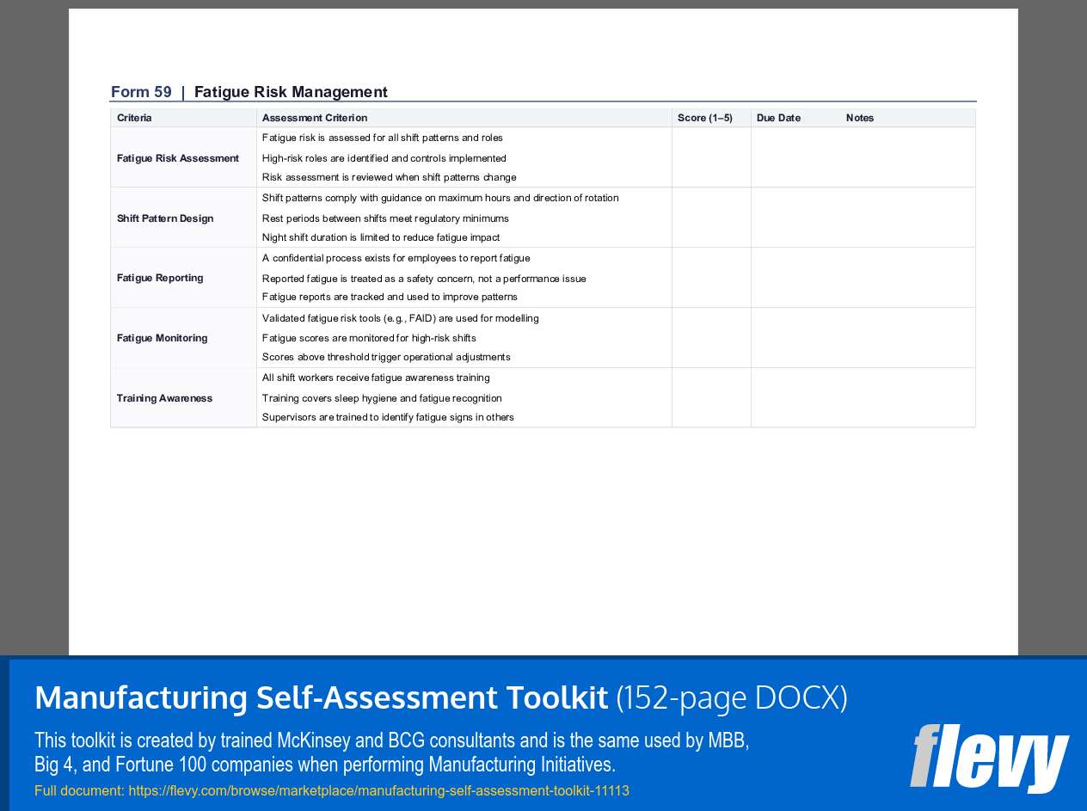Screen dimensions: 1087x811
Task: Click the Score cell for Fatigue Risk Assessment
Action: pyautogui.click(x=710, y=158)
